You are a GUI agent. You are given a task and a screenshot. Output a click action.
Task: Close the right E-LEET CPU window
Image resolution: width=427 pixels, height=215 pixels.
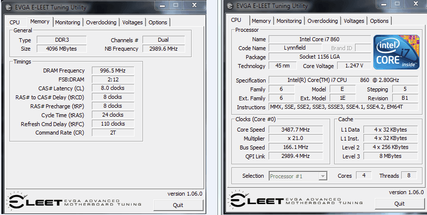pyautogui.click(x=416, y=4)
